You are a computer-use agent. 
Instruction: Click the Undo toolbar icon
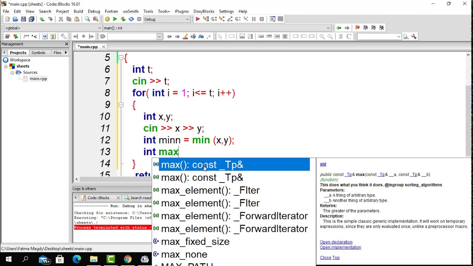[x=42, y=19]
